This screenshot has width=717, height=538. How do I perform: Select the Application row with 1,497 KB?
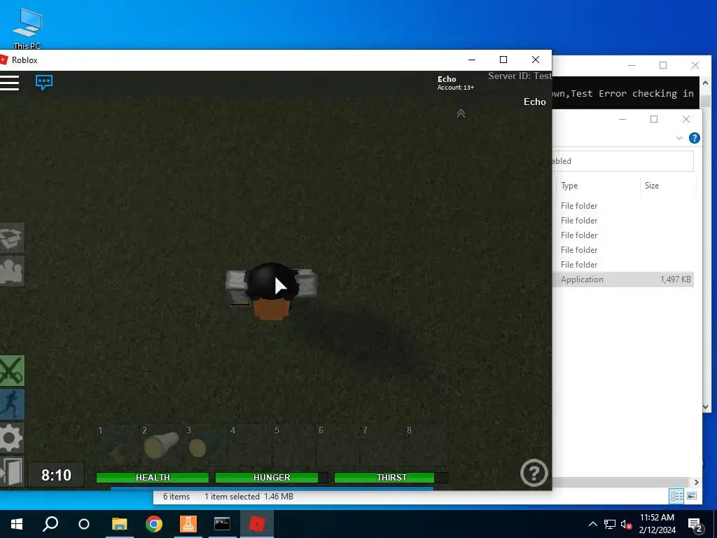pos(622,280)
